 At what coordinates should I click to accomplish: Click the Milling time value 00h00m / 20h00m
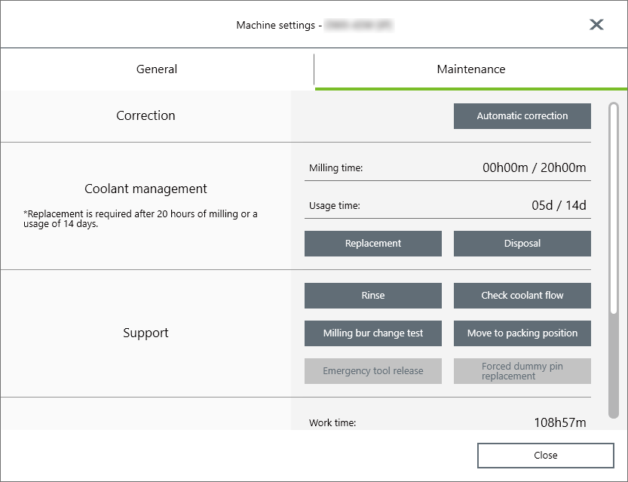pos(534,167)
